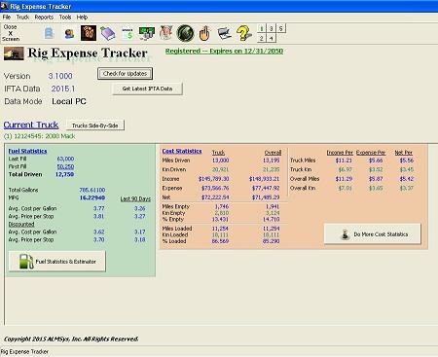Select truck number 1 button
The image size is (438, 357).
click(x=262, y=28)
